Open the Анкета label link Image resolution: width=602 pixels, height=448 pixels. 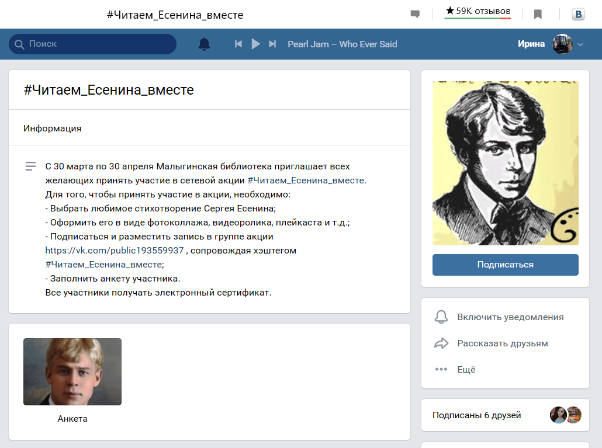72,419
